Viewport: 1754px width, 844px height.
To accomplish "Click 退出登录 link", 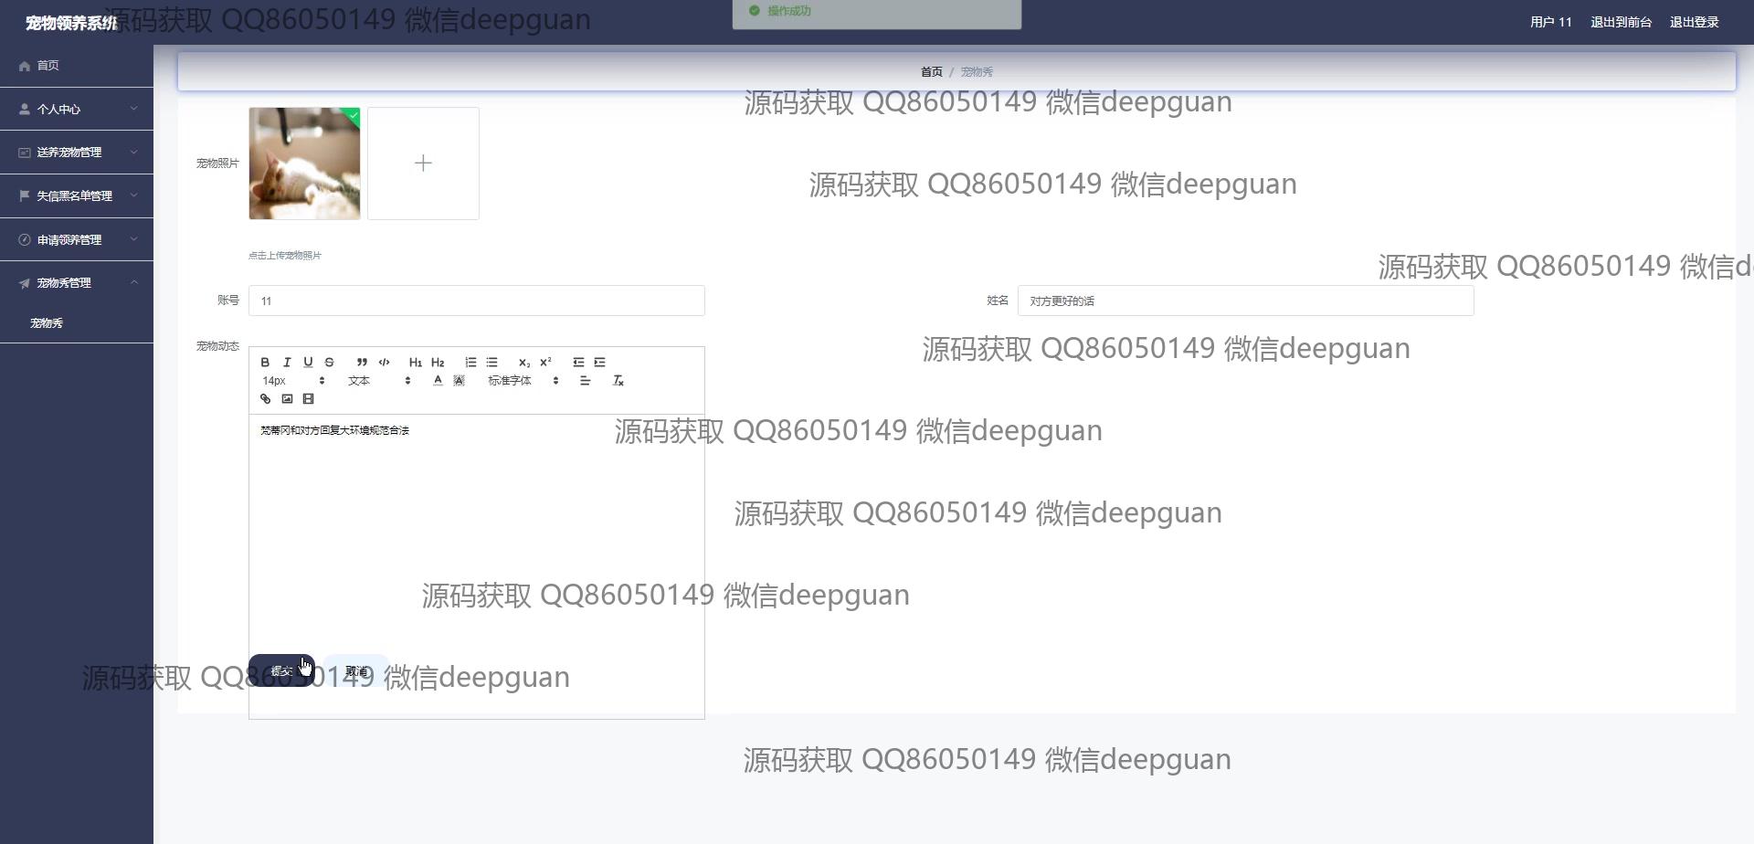I will 1694,22.
